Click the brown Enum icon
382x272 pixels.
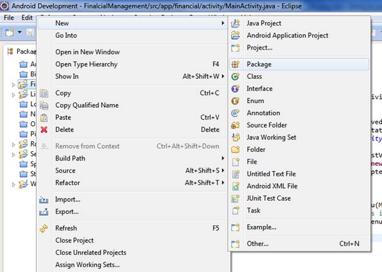[235, 101]
